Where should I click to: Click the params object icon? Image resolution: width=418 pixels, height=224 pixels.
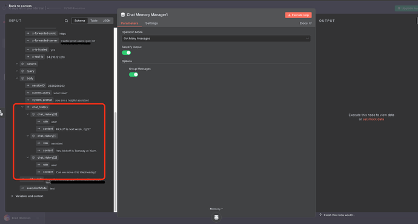pos(22,64)
